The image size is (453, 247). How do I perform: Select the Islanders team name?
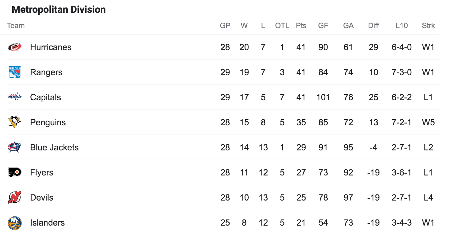click(x=48, y=223)
